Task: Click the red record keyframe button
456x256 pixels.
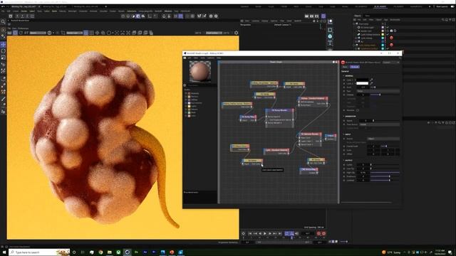Action: [x=318, y=233]
